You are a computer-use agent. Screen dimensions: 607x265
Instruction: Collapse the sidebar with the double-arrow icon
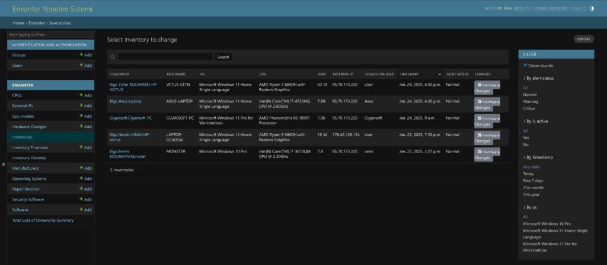point(3,164)
